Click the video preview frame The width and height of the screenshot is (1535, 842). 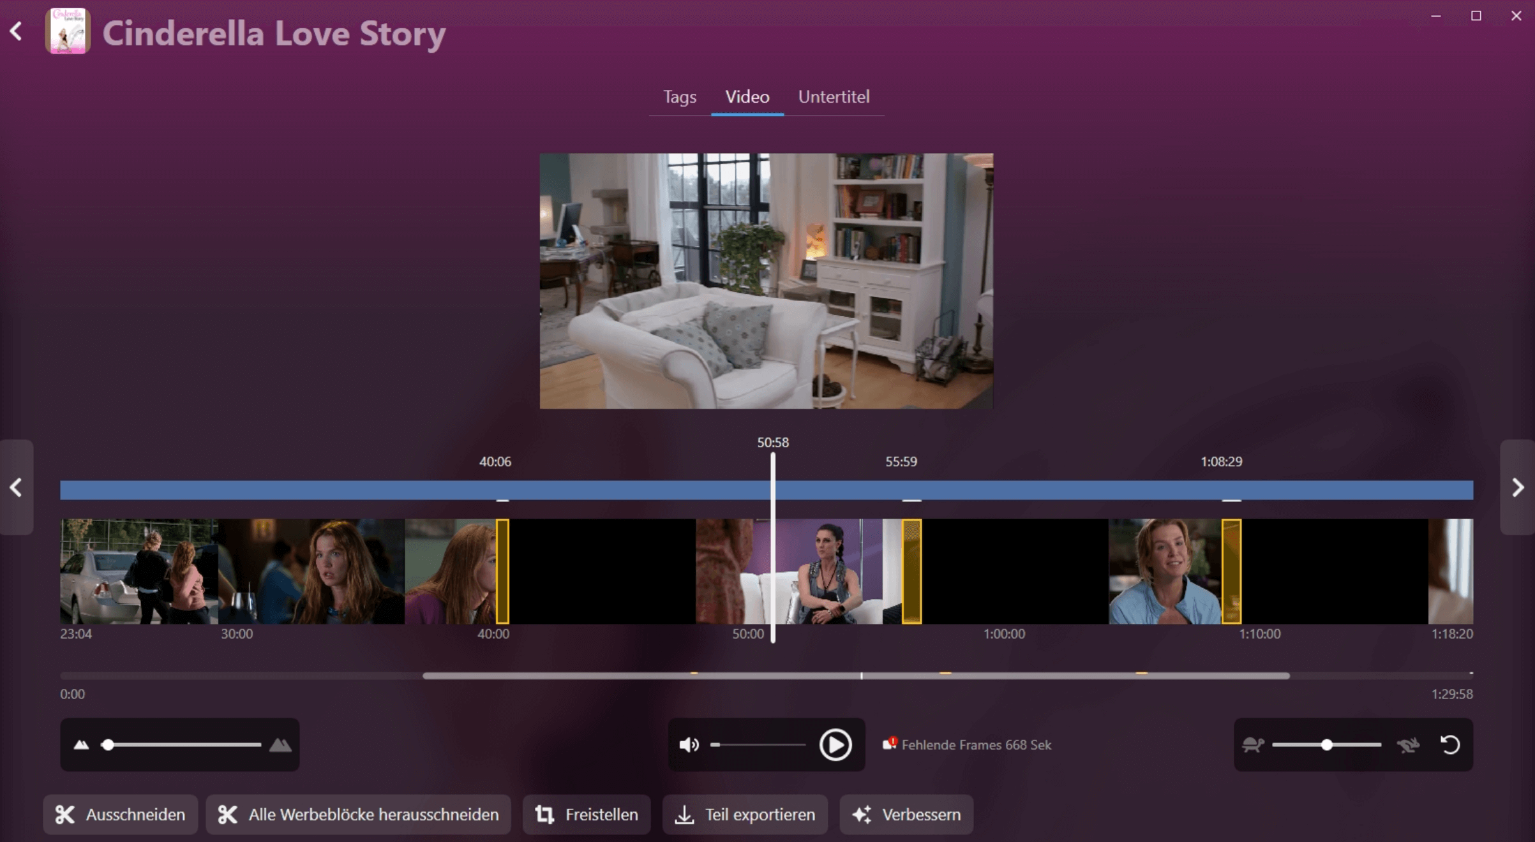(x=766, y=281)
